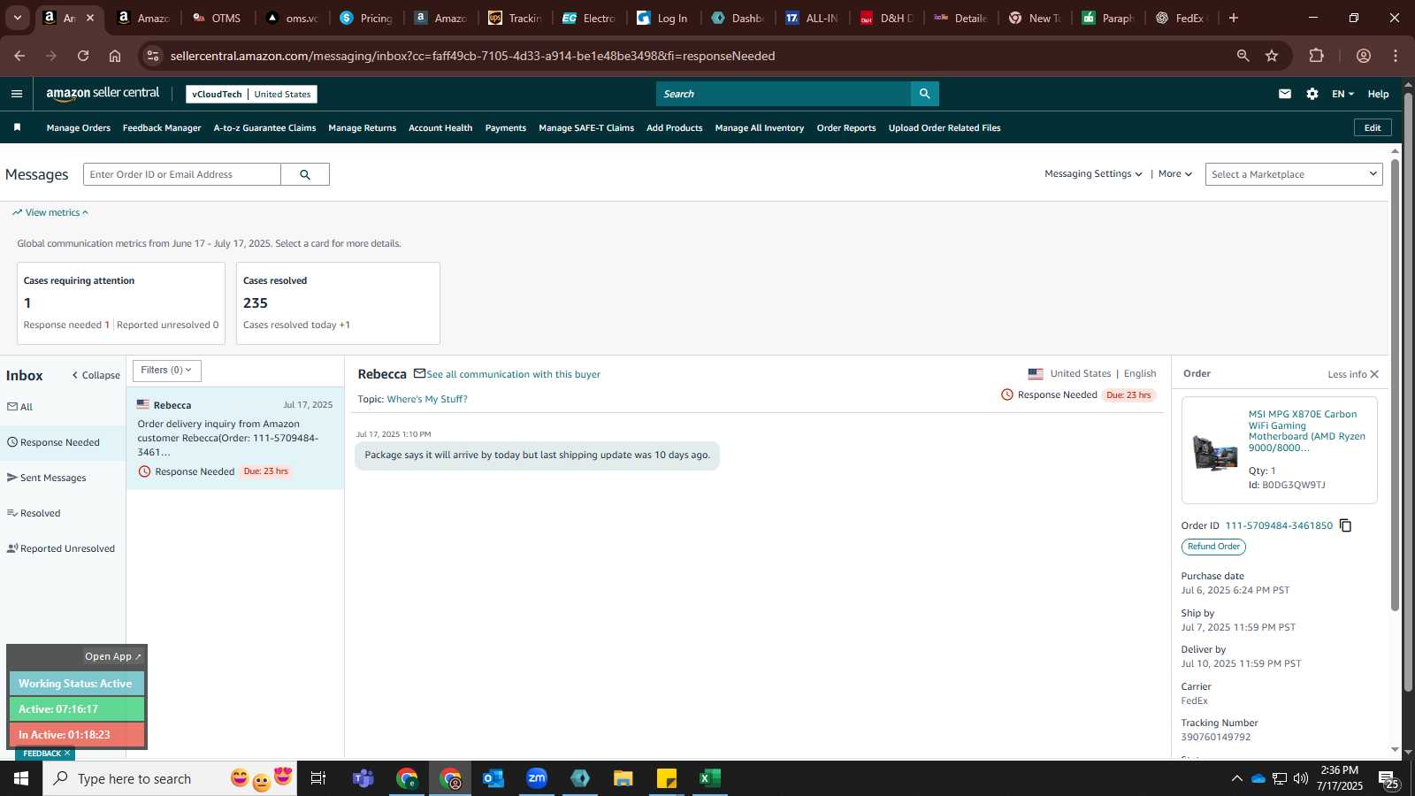Select the Cases resolved metrics card
The width and height of the screenshot is (1415, 796).
pyautogui.click(x=338, y=303)
